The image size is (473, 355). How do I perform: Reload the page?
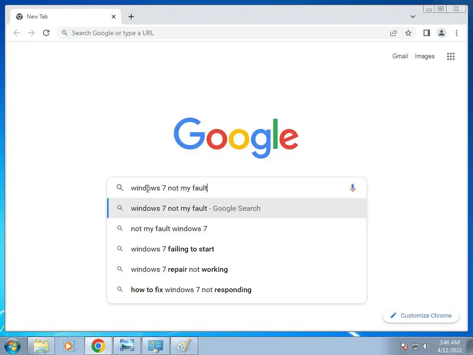[x=46, y=33]
